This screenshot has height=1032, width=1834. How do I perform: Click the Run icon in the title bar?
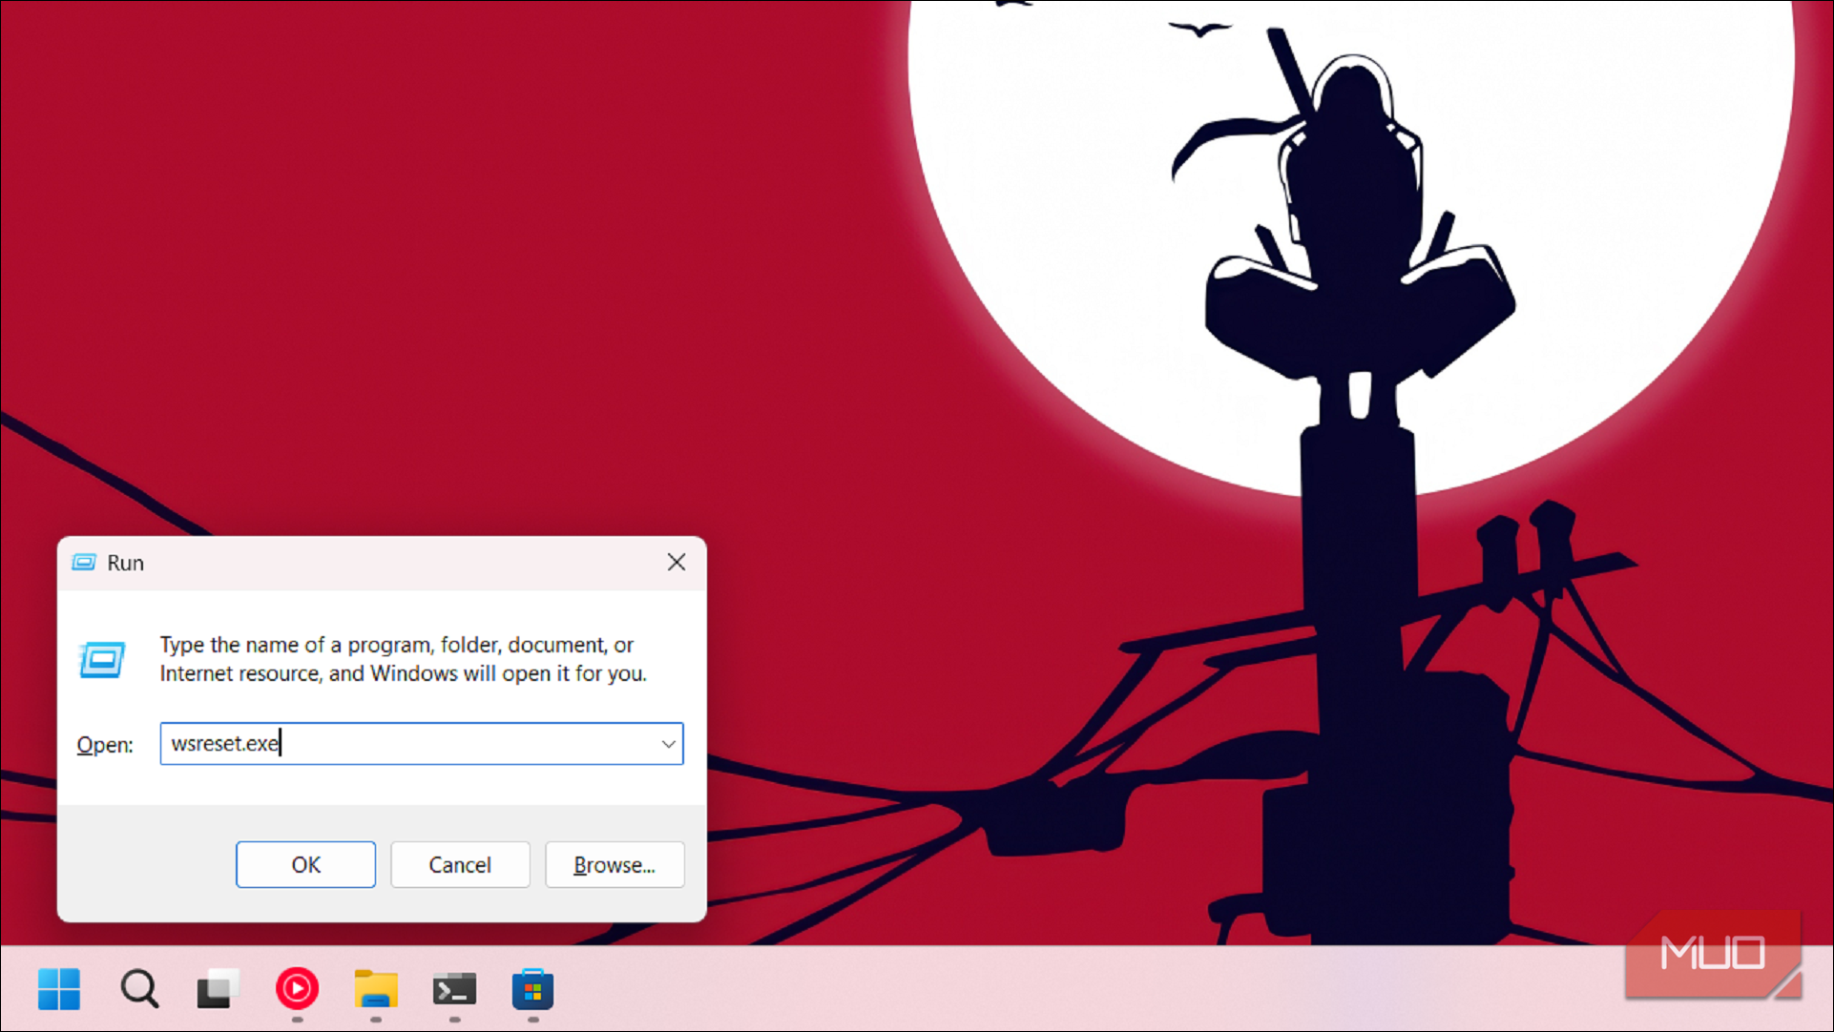coord(84,563)
